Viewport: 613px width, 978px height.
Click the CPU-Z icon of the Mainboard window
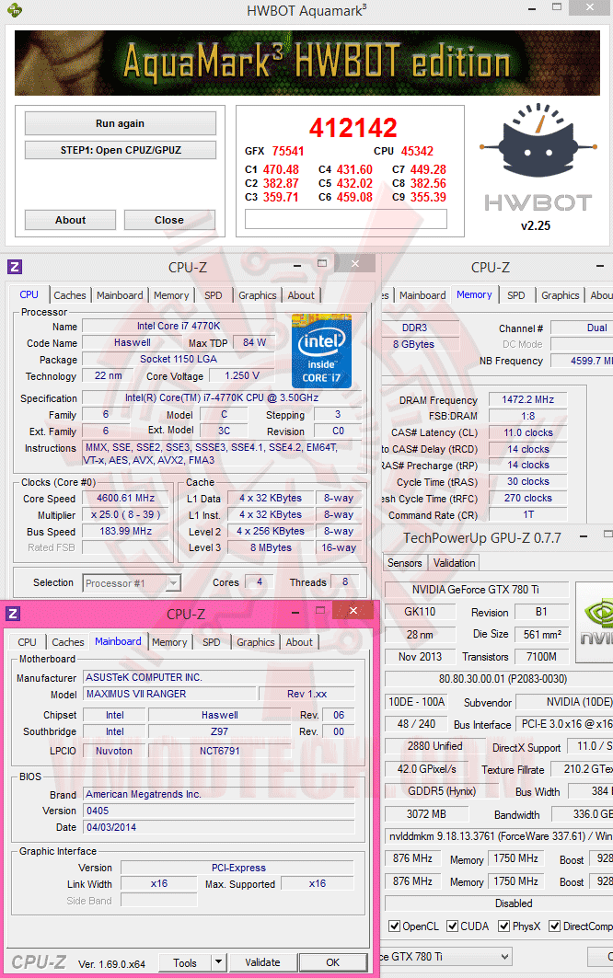click(13, 614)
